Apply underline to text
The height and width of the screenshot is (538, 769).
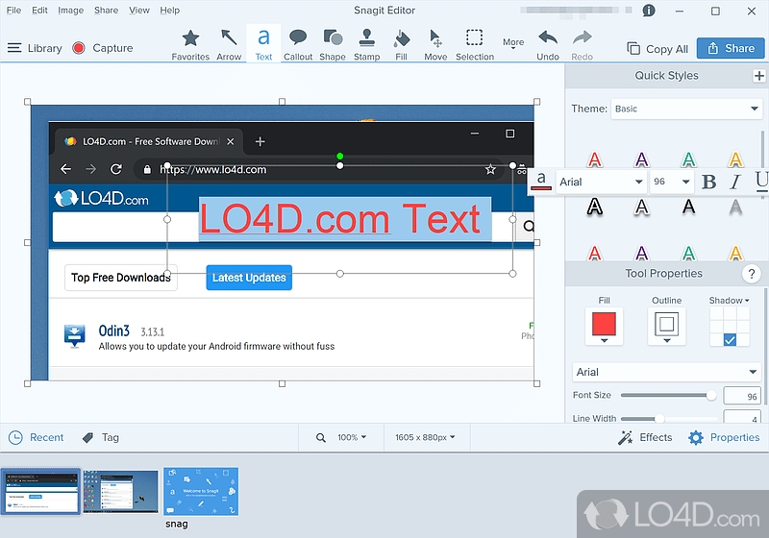(760, 181)
